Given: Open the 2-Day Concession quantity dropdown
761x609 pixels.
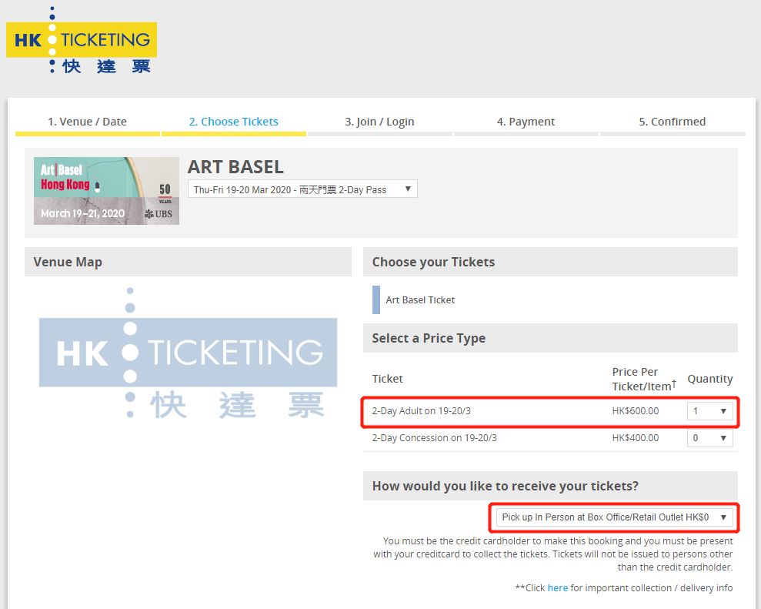Looking at the screenshot, I should (709, 438).
